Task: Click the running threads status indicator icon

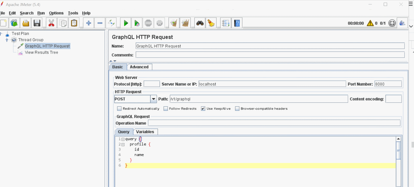Action: [x=392, y=23]
